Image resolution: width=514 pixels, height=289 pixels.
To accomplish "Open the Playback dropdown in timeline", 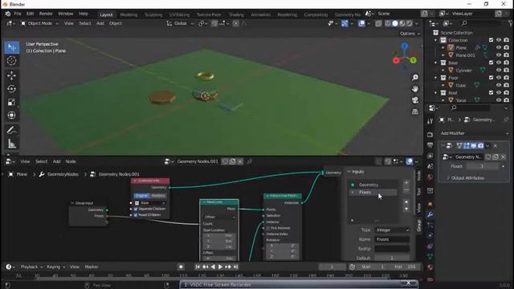I will tap(31, 267).
